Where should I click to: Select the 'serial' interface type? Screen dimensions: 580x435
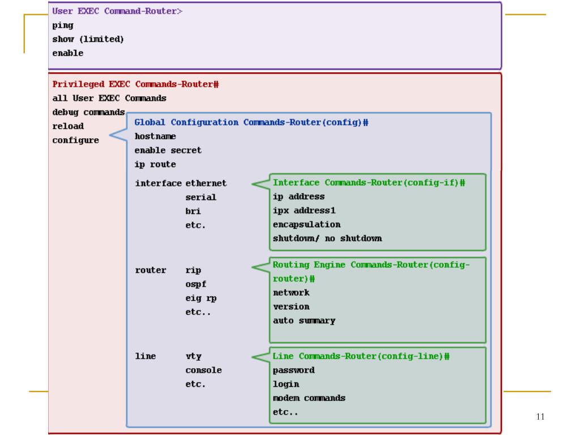[x=201, y=198]
